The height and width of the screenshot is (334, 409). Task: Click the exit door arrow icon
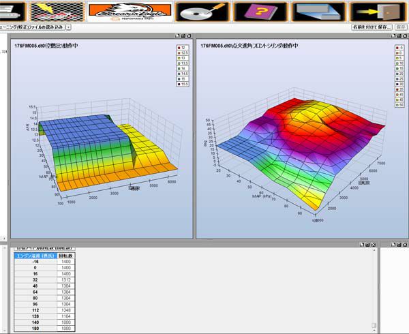[x=379, y=11]
